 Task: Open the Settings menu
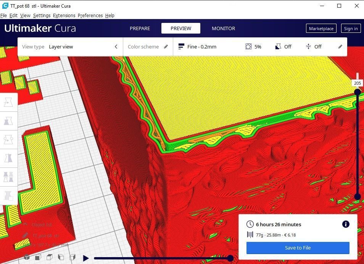[42, 15]
